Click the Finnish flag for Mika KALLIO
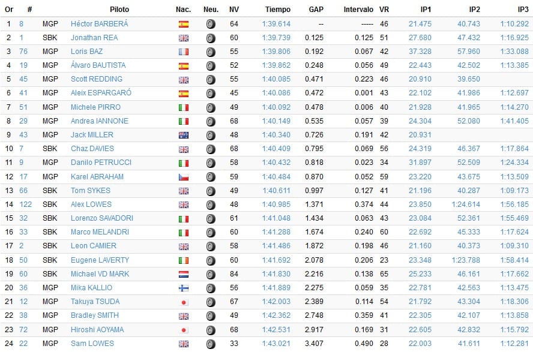533x352 pixels. (x=184, y=288)
